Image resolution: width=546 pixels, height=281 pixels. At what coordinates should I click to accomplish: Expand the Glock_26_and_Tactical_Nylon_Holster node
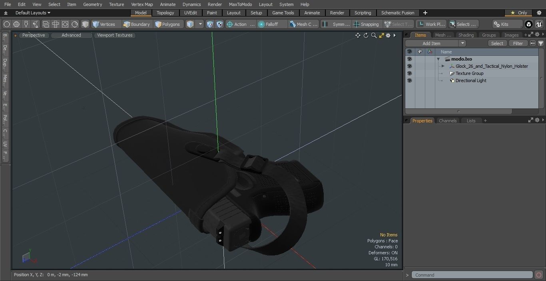[443, 66]
